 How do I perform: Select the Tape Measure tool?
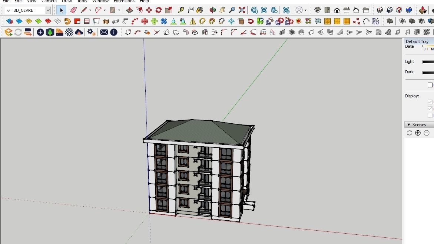(x=181, y=10)
